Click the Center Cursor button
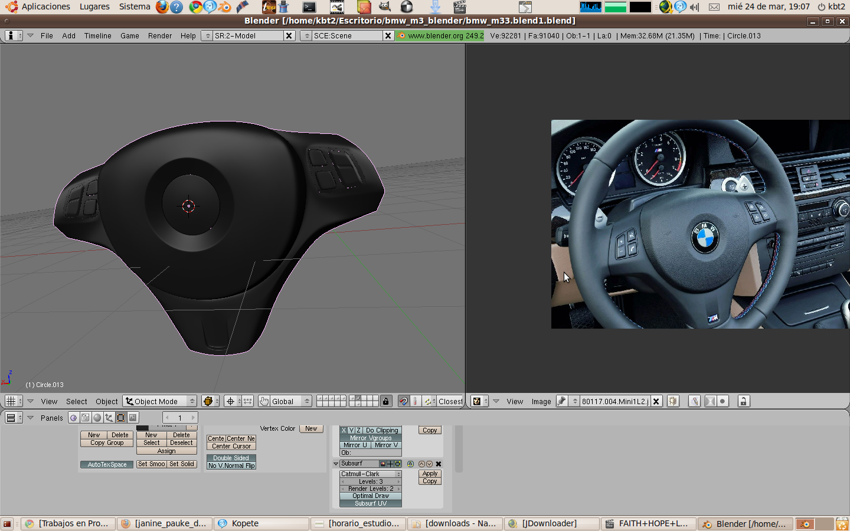Screen dimensions: 850x531 coord(231,446)
